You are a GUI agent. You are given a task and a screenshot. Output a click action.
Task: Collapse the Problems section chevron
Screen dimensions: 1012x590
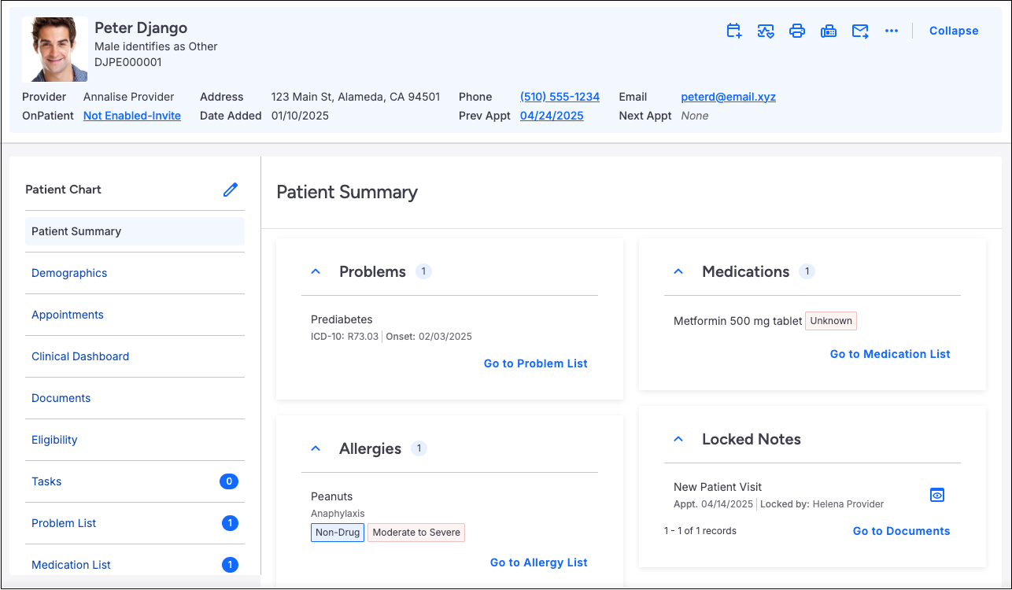pyautogui.click(x=316, y=271)
